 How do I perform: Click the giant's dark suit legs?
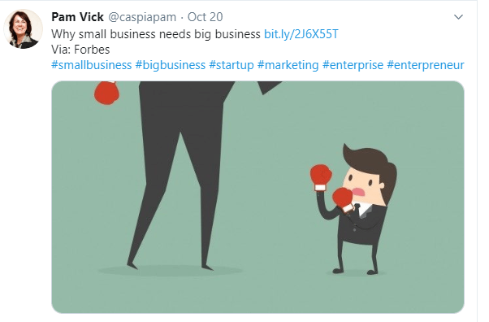[x=178, y=175]
